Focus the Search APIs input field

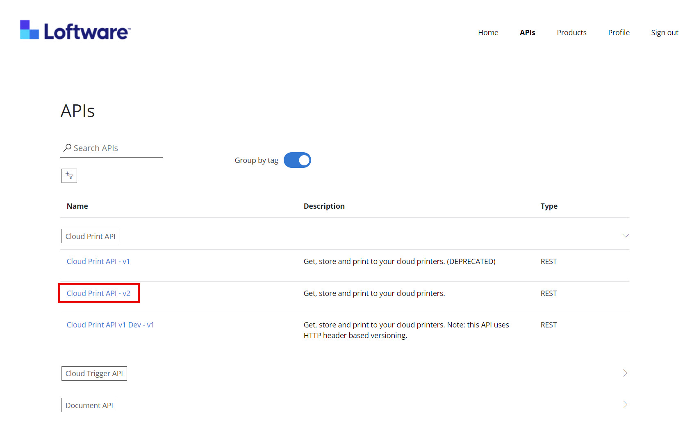click(x=112, y=148)
